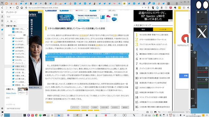Reload the current page

(17, 8)
